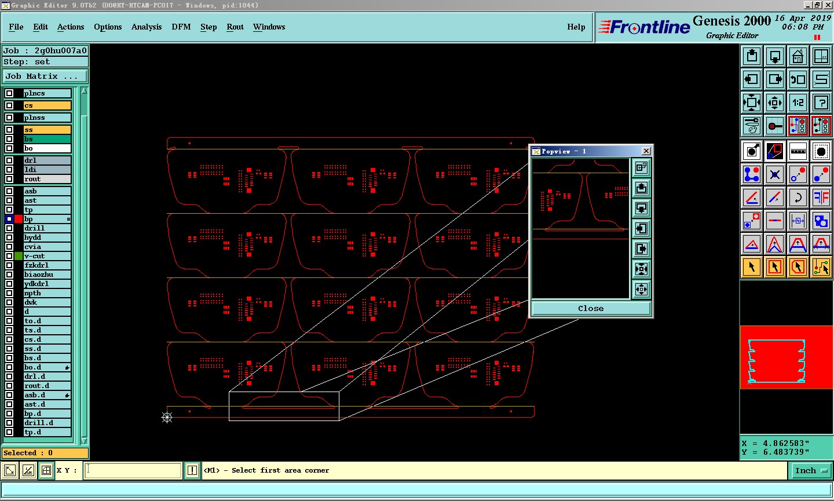Click the pan down icon in main toolbar
The image size is (834, 501).
[775, 56]
